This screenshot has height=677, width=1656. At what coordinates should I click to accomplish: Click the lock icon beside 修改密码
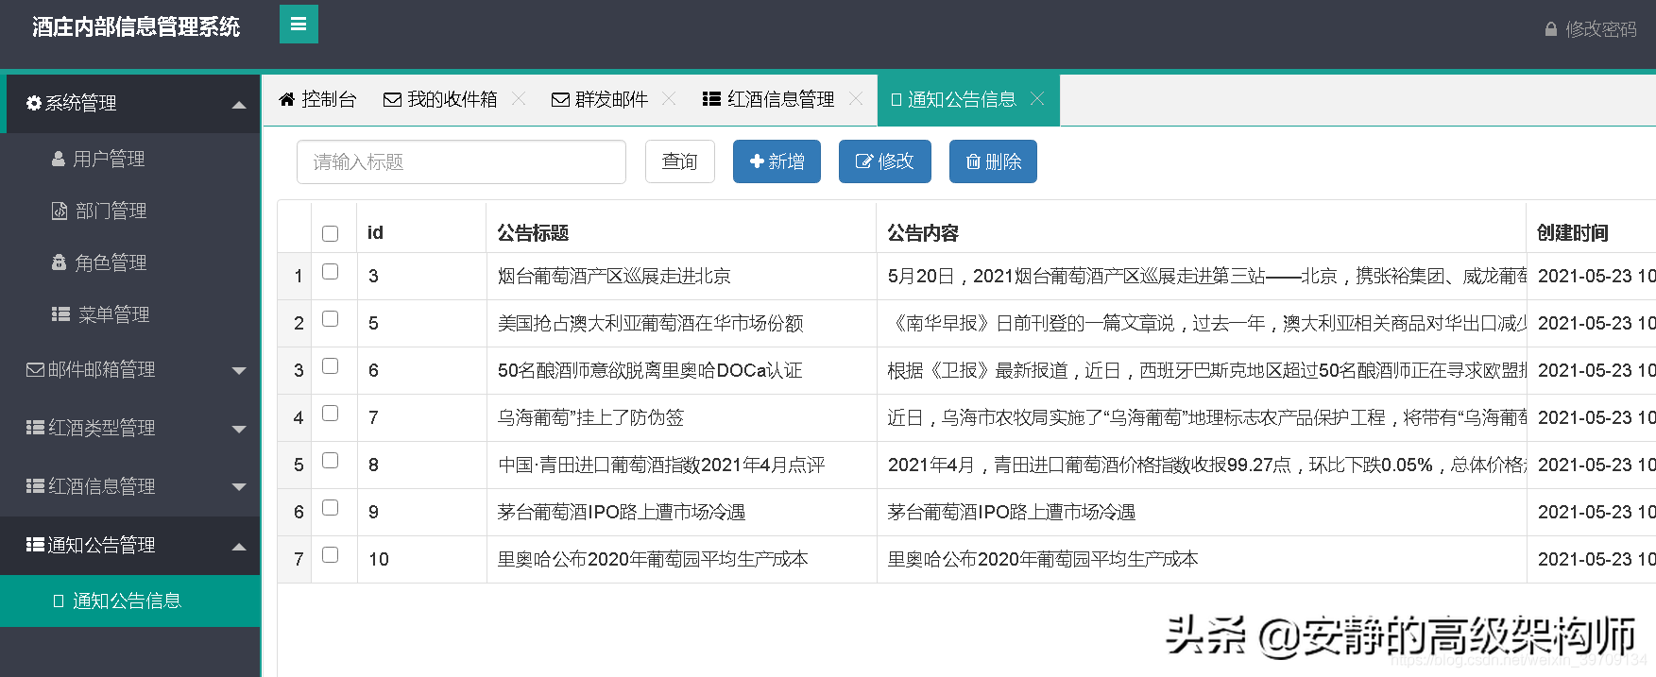coord(1550,29)
